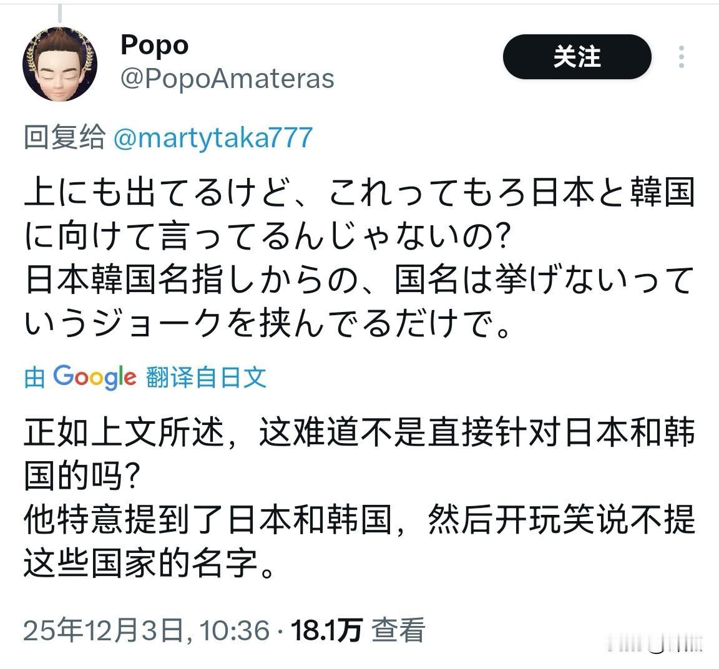Open the three-dot more options menu

tap(682, 57)
